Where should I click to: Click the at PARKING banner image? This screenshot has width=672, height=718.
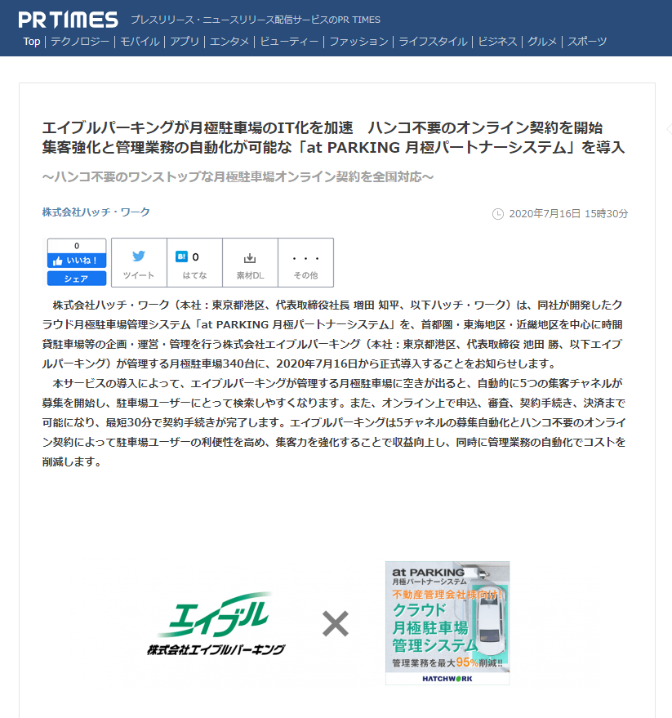click(x=447, y=623)
